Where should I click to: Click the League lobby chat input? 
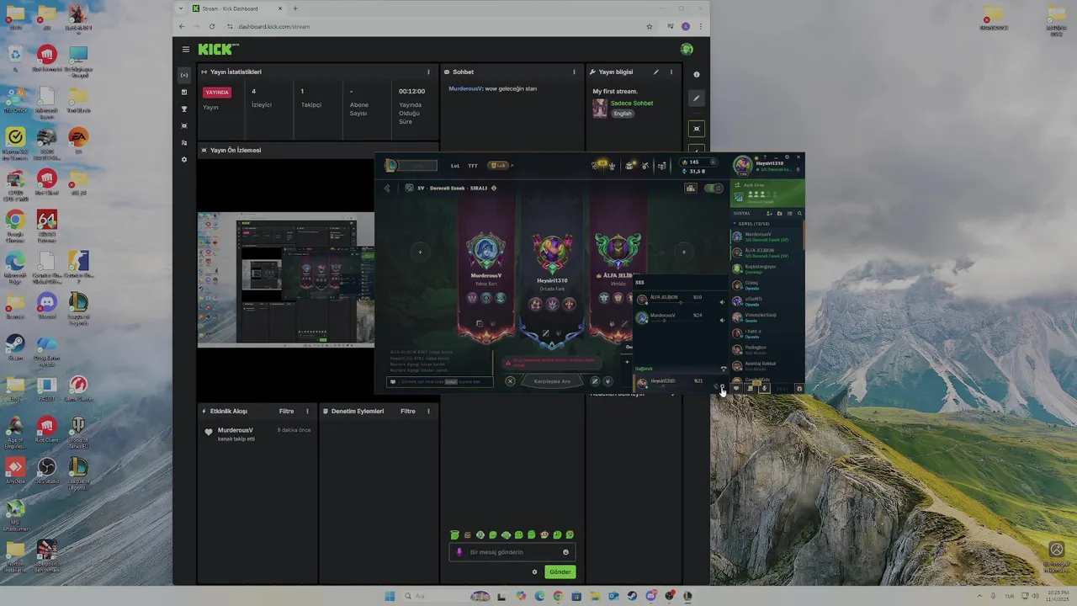pyautogui.click(x=439, y=381)
